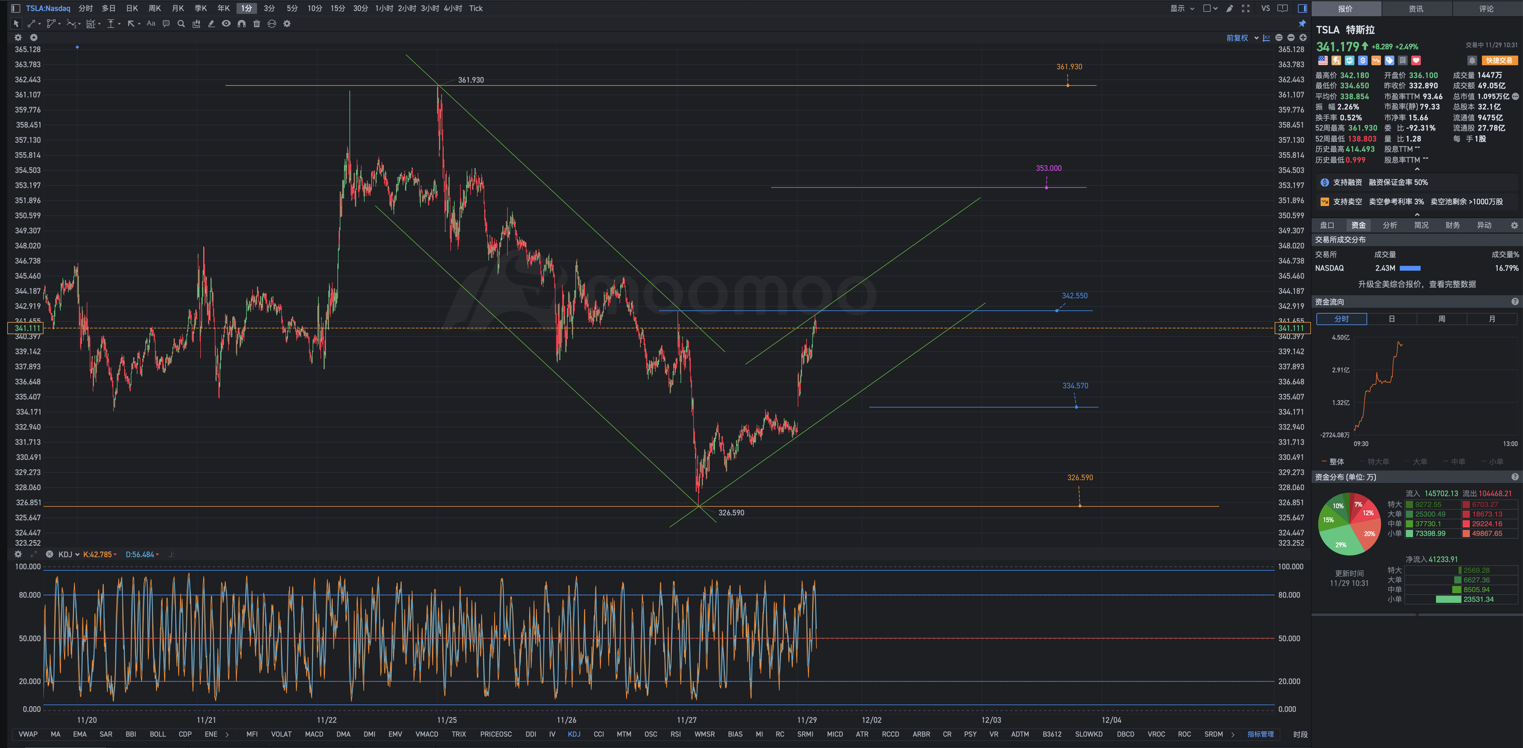Open the 显示 display dropdown
This screenshot has height=748, width=1523.
click(x=1183, y=8)
